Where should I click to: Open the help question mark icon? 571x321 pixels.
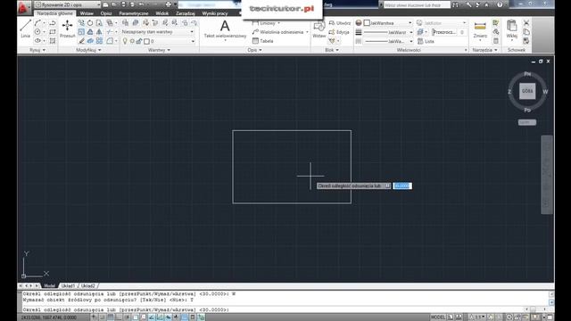[500, 4]
